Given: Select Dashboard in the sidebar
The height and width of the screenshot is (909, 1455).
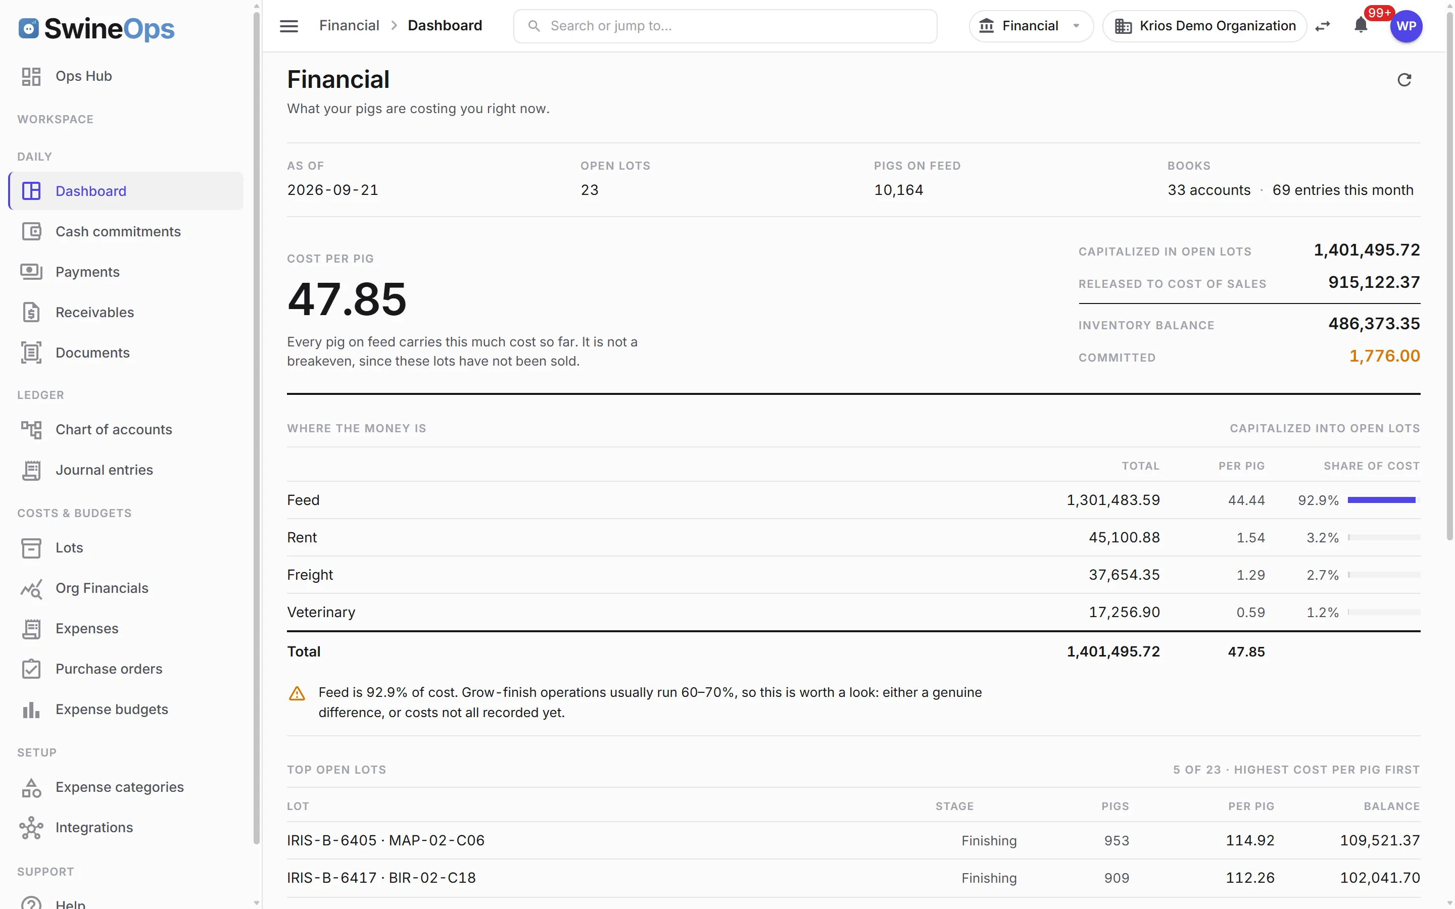Looking at the screenshot, I should coord(126,191).
